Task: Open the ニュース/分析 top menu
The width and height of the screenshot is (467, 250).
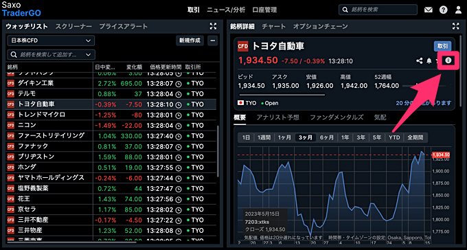Action: tap(226, 10)
